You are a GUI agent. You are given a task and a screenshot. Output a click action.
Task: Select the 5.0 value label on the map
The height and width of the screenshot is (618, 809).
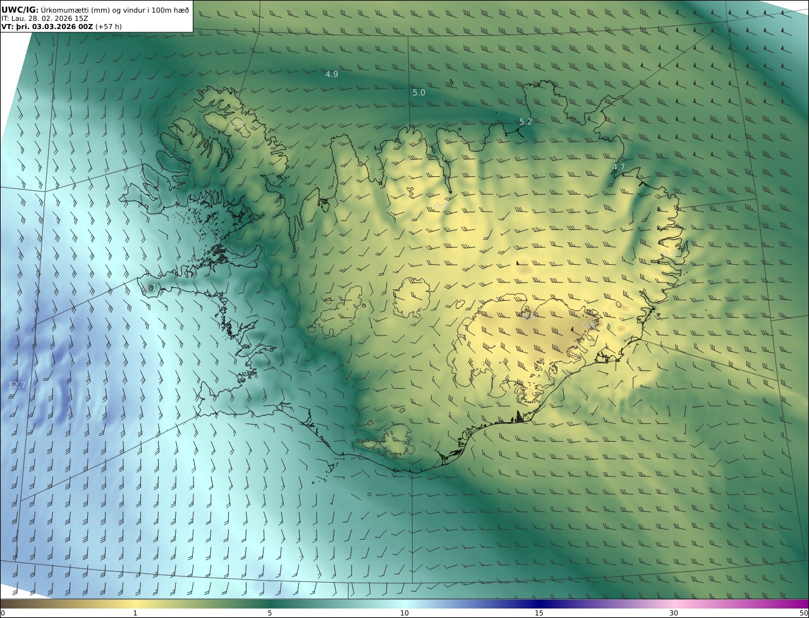click(419, 93)
